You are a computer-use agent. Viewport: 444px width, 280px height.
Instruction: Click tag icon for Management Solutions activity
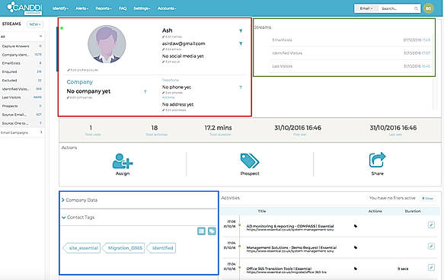point(356,247)
